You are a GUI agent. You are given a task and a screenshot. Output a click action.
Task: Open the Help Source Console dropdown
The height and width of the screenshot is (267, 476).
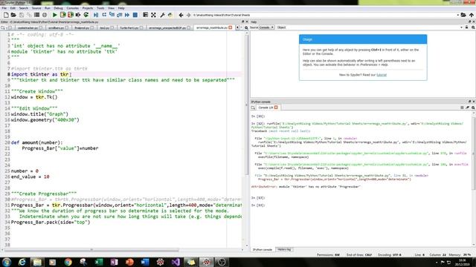(x=266, y=27)
